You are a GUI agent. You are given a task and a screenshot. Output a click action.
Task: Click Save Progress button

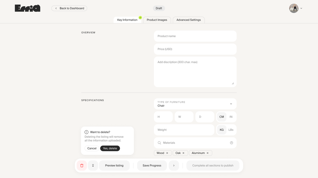152,165
